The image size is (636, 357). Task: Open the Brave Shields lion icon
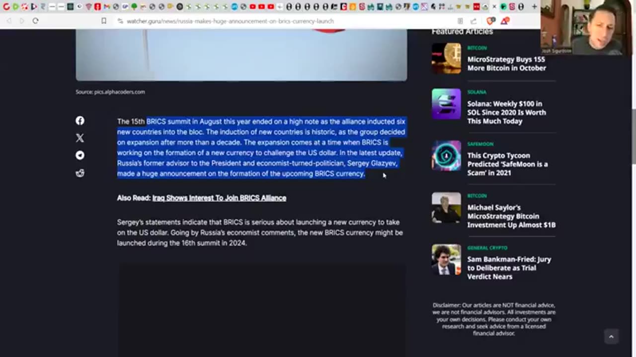point(490,21)
